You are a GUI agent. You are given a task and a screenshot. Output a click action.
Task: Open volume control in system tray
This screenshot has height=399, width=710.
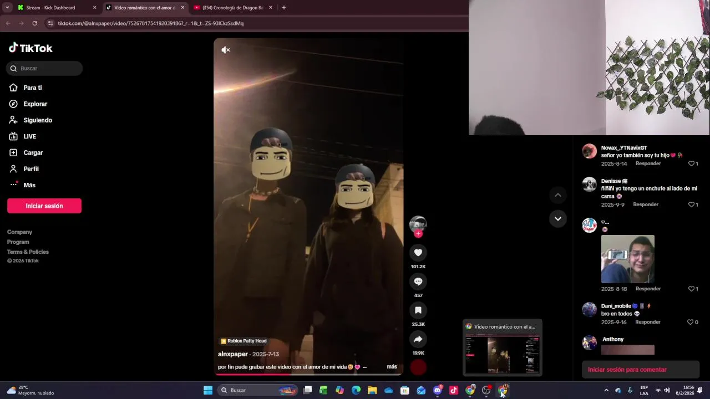click(667, 390)
